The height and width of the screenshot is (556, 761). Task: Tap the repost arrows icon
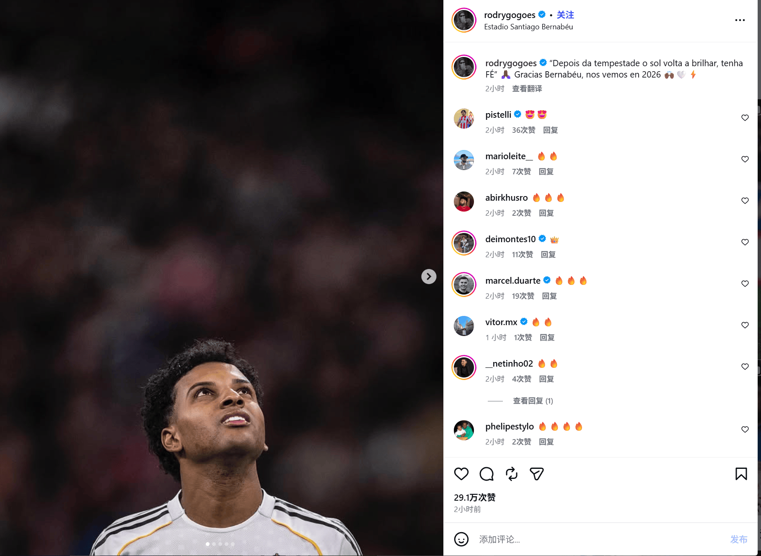(x=512, y=474)
